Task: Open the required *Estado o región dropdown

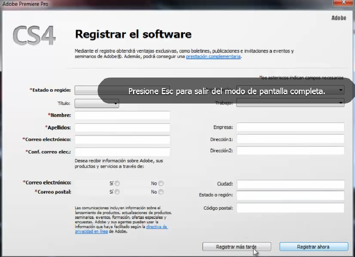Action: (x=122, y=90)
